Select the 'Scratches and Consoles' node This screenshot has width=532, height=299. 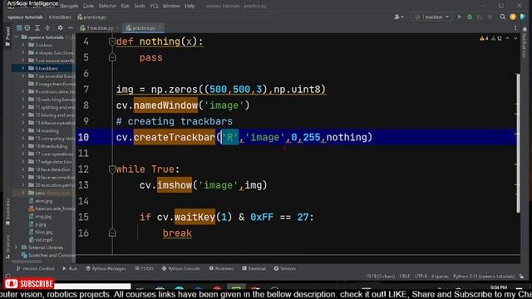48,255
